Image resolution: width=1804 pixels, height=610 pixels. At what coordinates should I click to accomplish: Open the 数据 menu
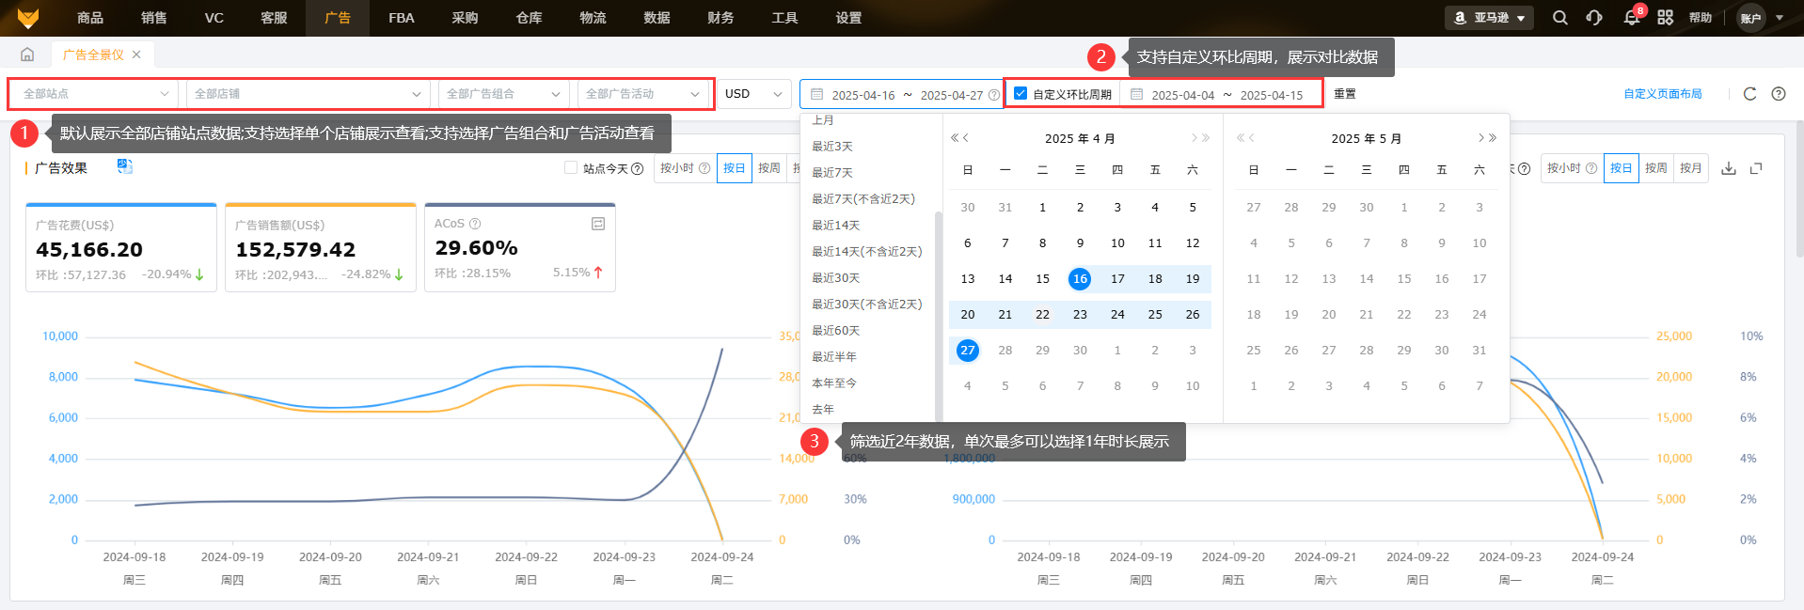[x=657, y=18]
